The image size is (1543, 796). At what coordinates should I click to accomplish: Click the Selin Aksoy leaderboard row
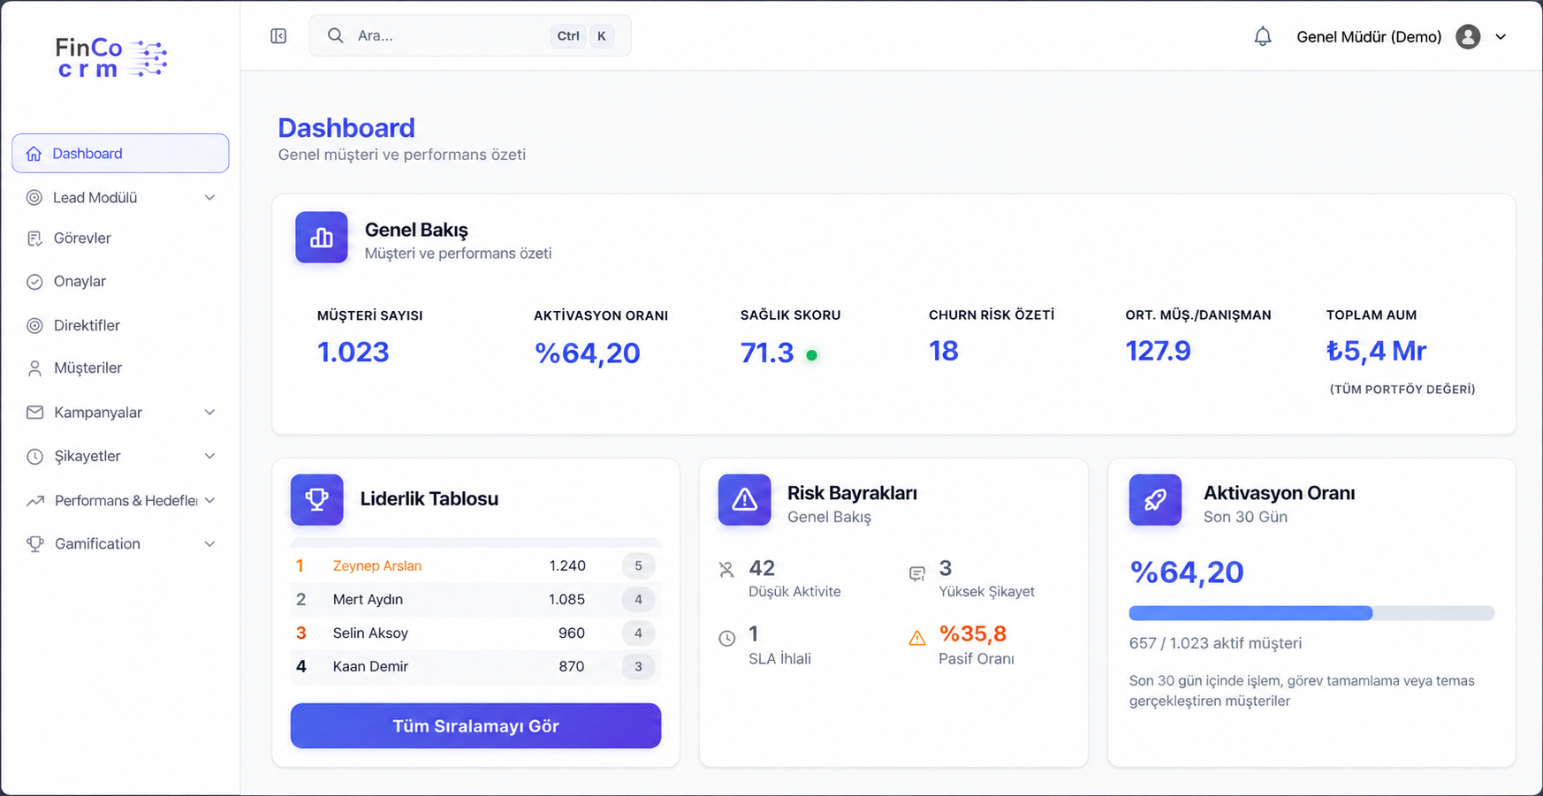[x=475, y=633]
